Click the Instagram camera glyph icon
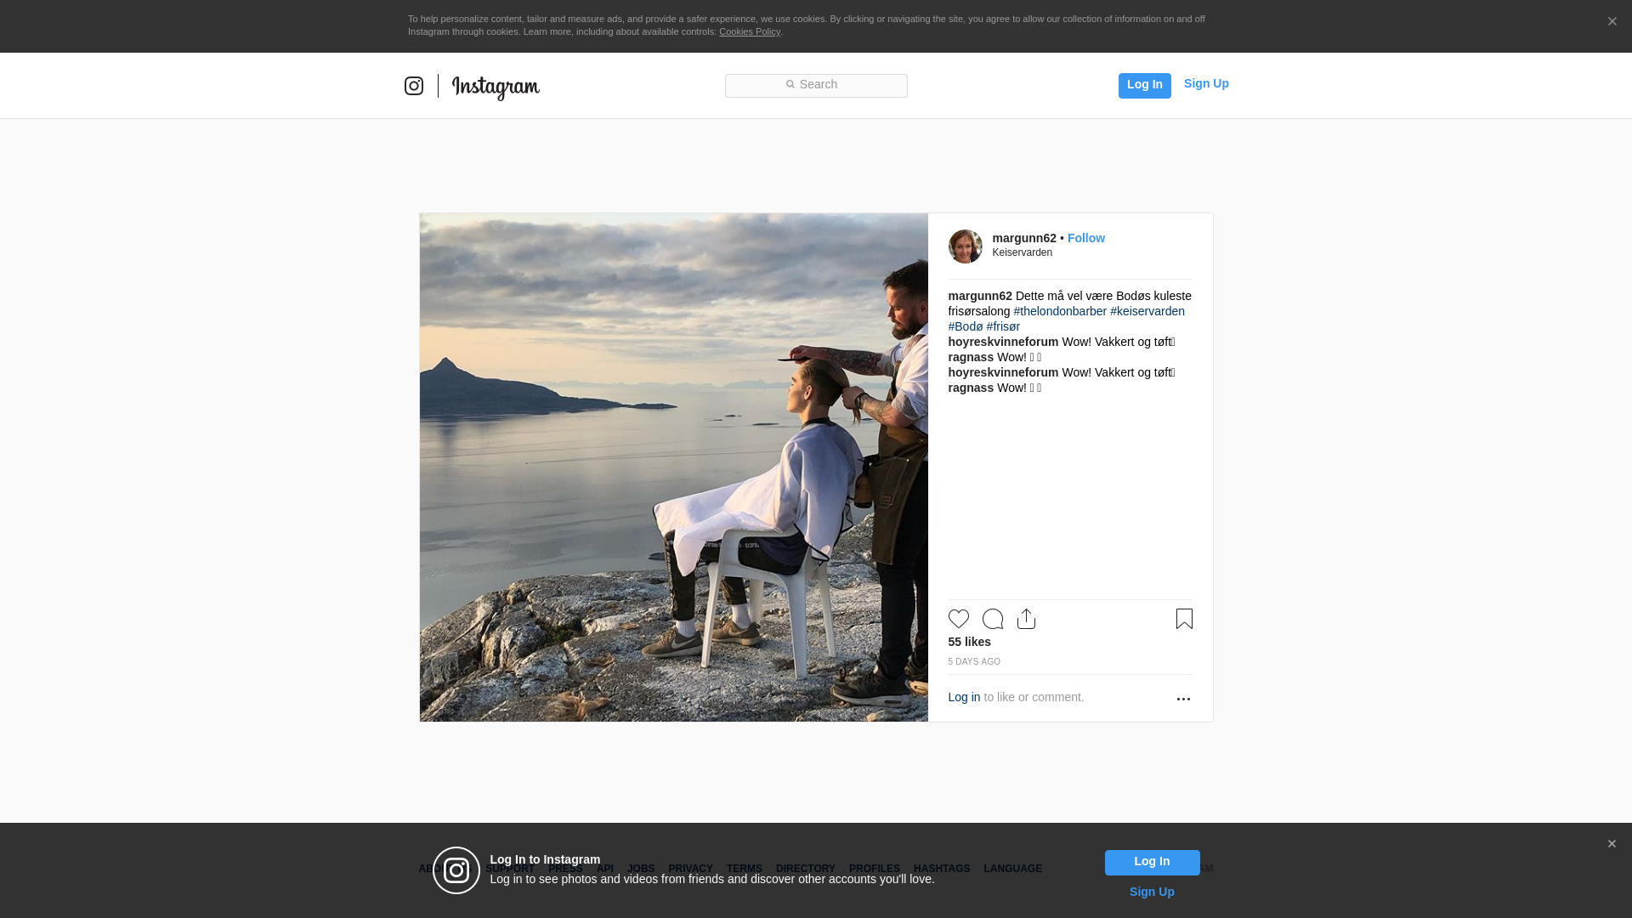 tap(414, 86)
